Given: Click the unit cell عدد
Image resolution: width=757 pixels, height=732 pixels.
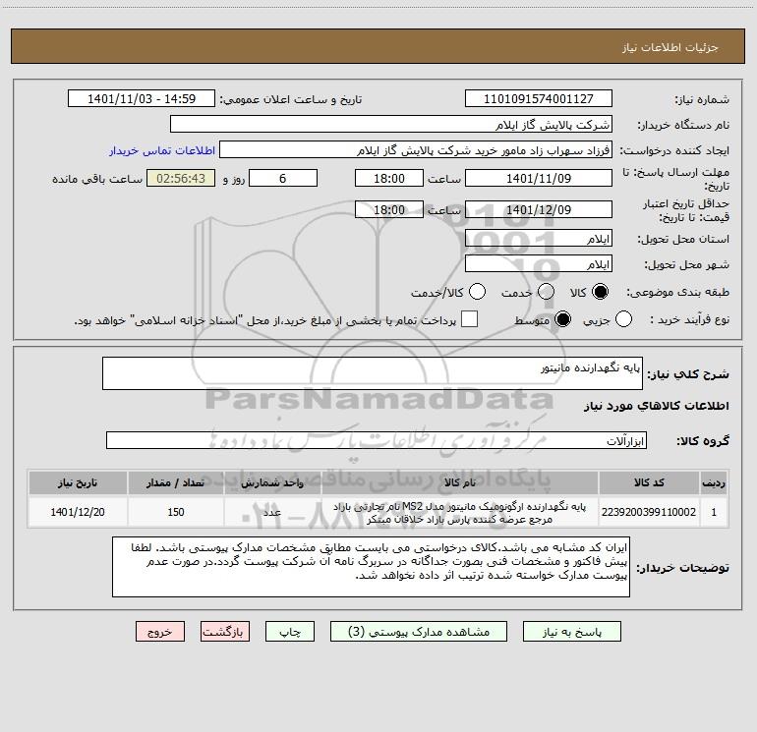Looking at the screenshot, I should pyautogui.click(x=272, y=512).
